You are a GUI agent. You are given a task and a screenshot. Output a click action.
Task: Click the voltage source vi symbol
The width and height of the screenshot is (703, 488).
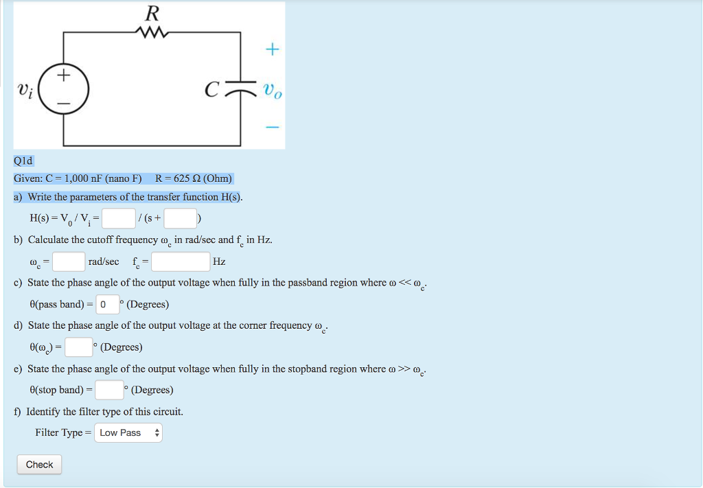[62, 88]
